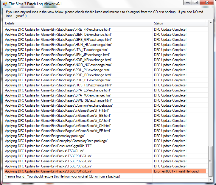Minimize the Patch Log Viewer window
Viewport: 216px width, 185px height.
(x=187, y=3)
